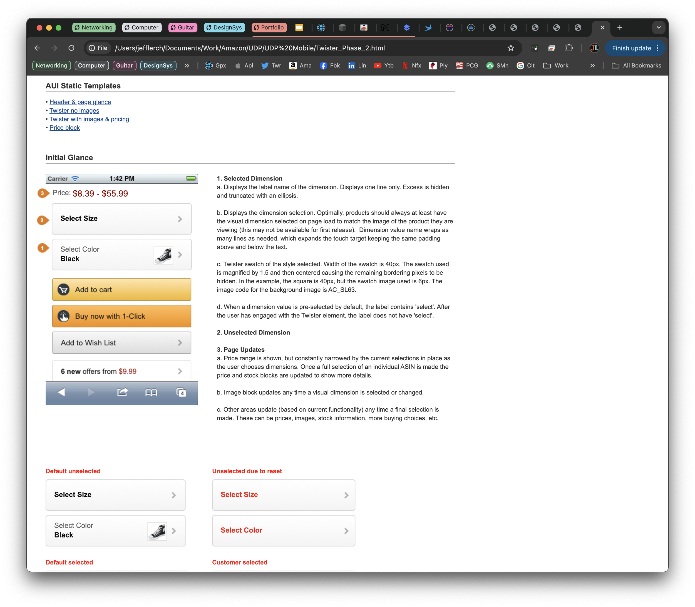695x607 pixels.
Task: Click the Twister with images & pricing link
Action: [x=89, y=119]
